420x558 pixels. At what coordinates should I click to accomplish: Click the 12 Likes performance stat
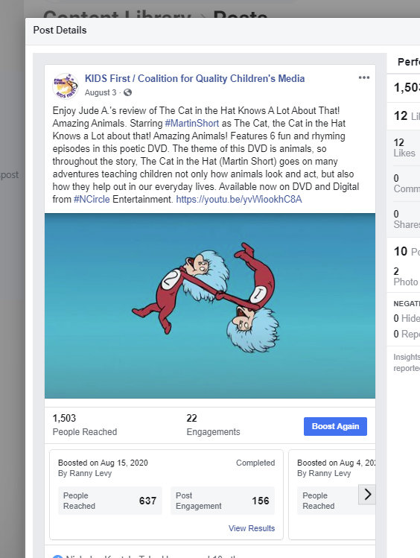[404, 148]
